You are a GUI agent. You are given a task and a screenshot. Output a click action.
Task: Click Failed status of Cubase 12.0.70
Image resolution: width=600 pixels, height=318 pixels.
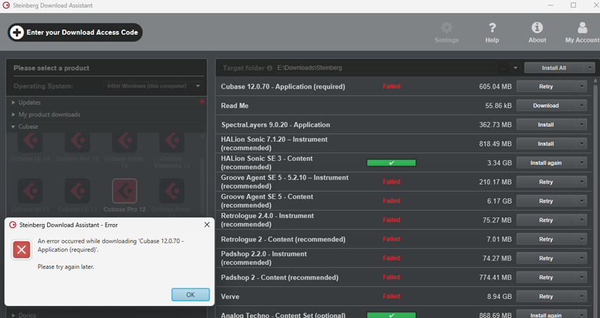(x=391, y=87)
